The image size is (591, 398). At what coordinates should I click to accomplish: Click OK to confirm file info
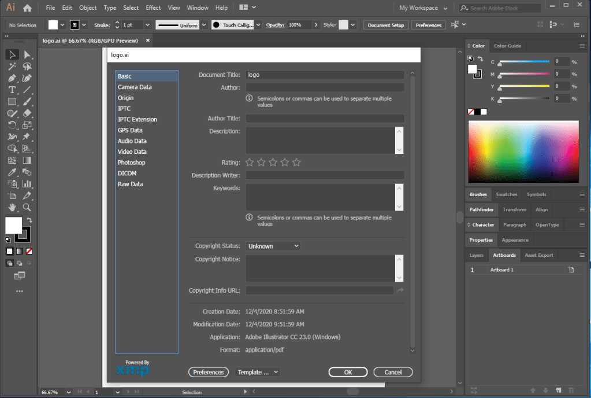pos(348,373)
